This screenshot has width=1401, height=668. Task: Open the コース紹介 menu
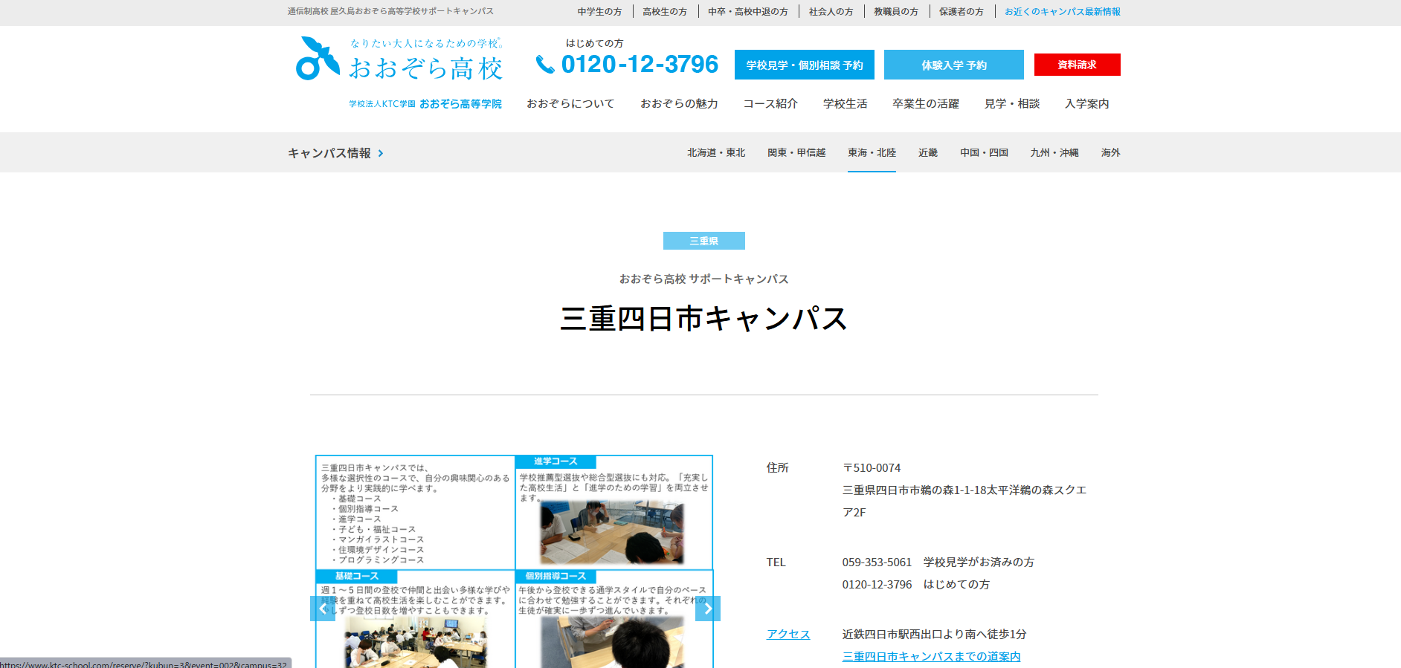click(770, 103)
